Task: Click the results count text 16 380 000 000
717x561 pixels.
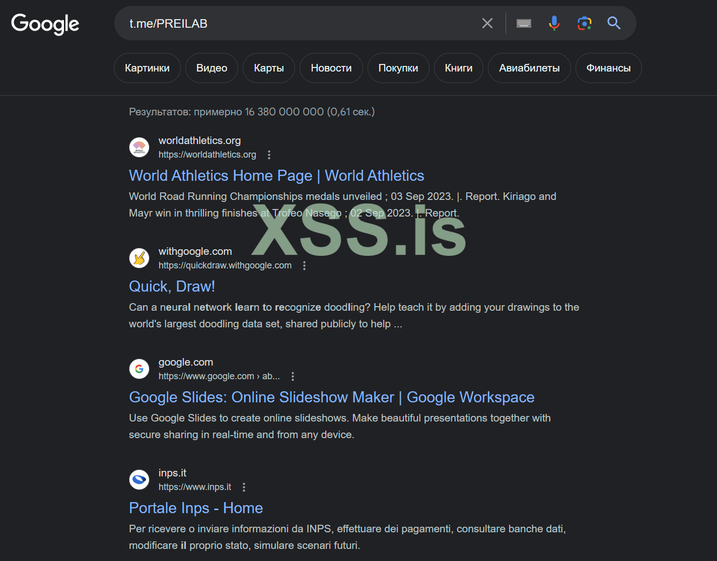Action: click(x=284, y=112)
